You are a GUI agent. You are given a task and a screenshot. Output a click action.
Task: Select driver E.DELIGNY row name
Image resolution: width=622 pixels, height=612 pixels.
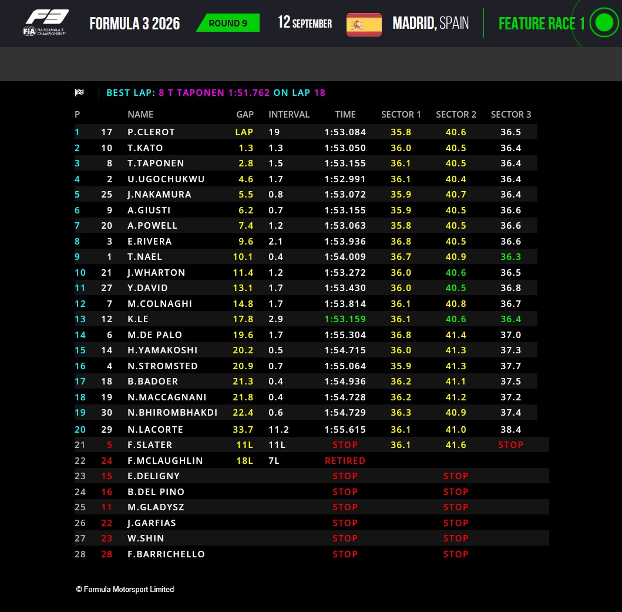click(153, 476)
